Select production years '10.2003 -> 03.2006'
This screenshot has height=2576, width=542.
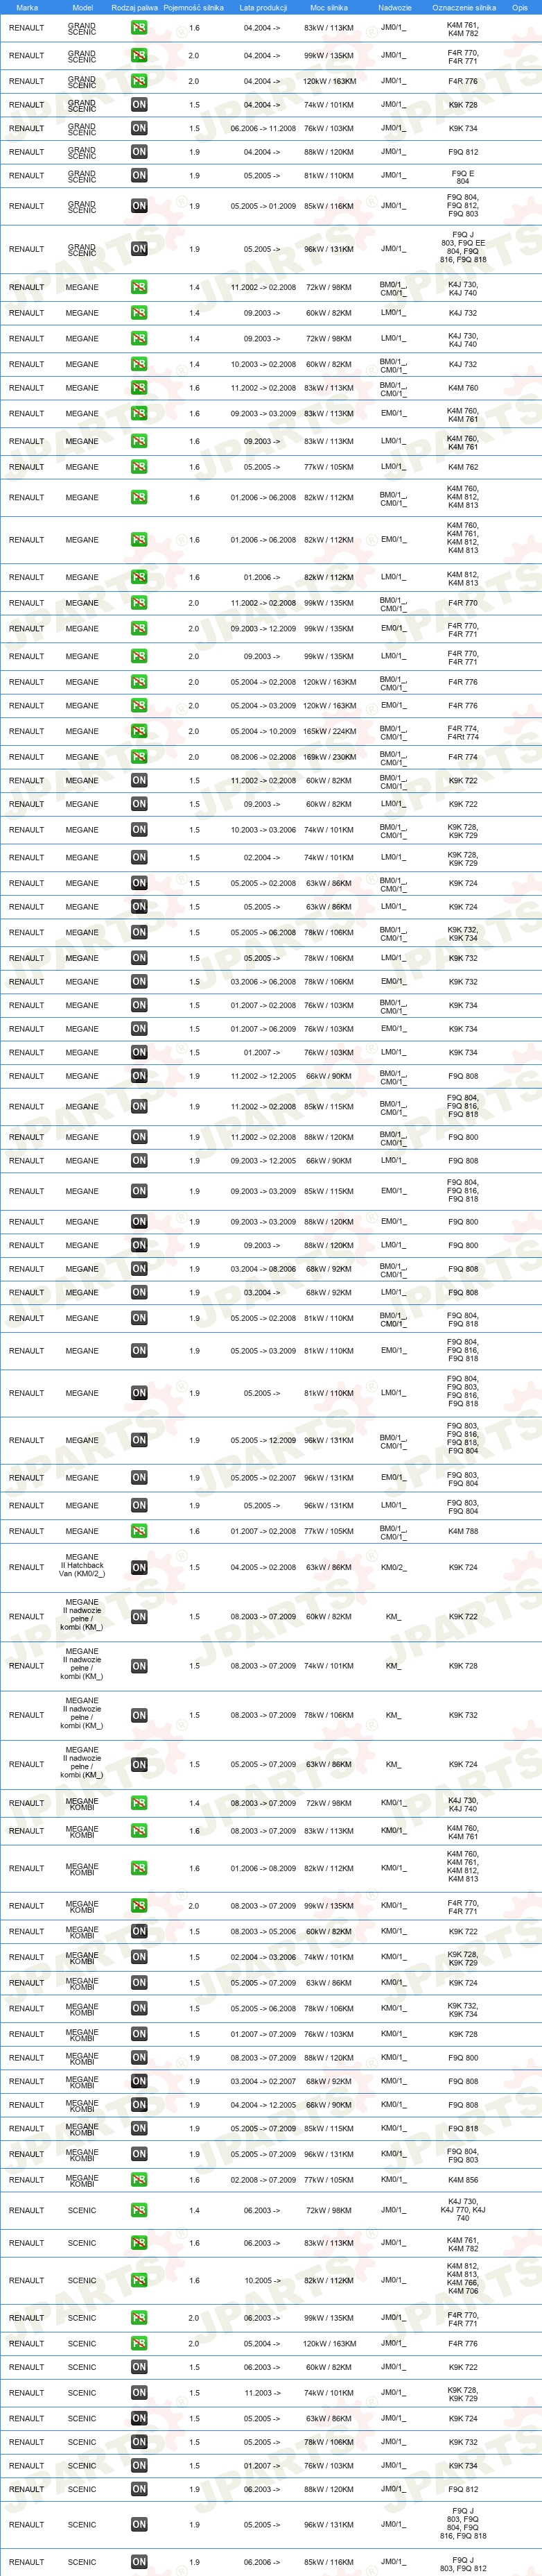[263, 830]
